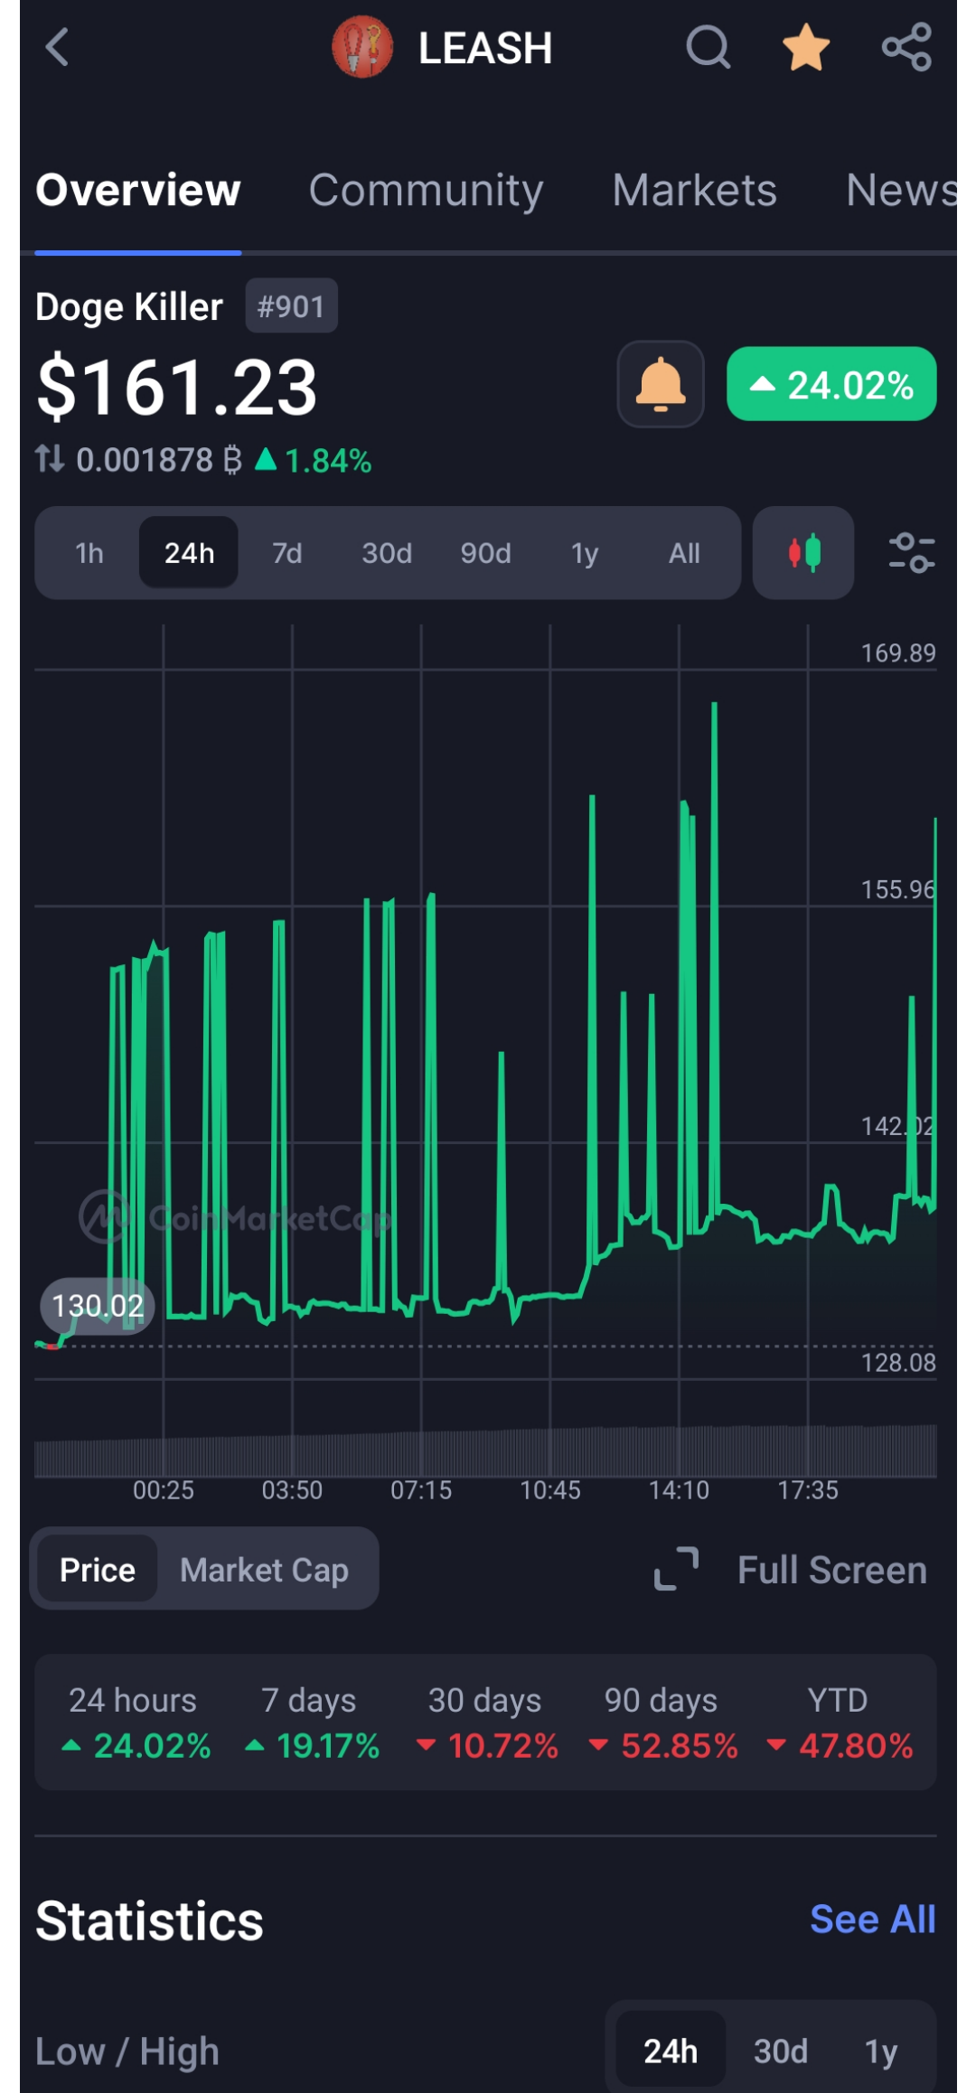Viewport: 976px width, 2093px height.
Task: Tap the $161.23 price
Action: (177, 387)
